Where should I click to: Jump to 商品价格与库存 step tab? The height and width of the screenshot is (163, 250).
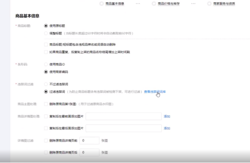(169, 4)
